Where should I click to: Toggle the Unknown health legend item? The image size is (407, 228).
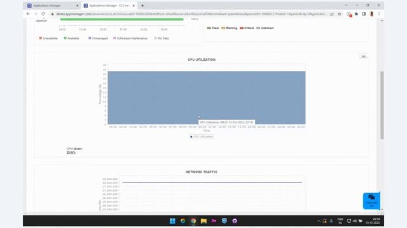[x=265, y=28]
